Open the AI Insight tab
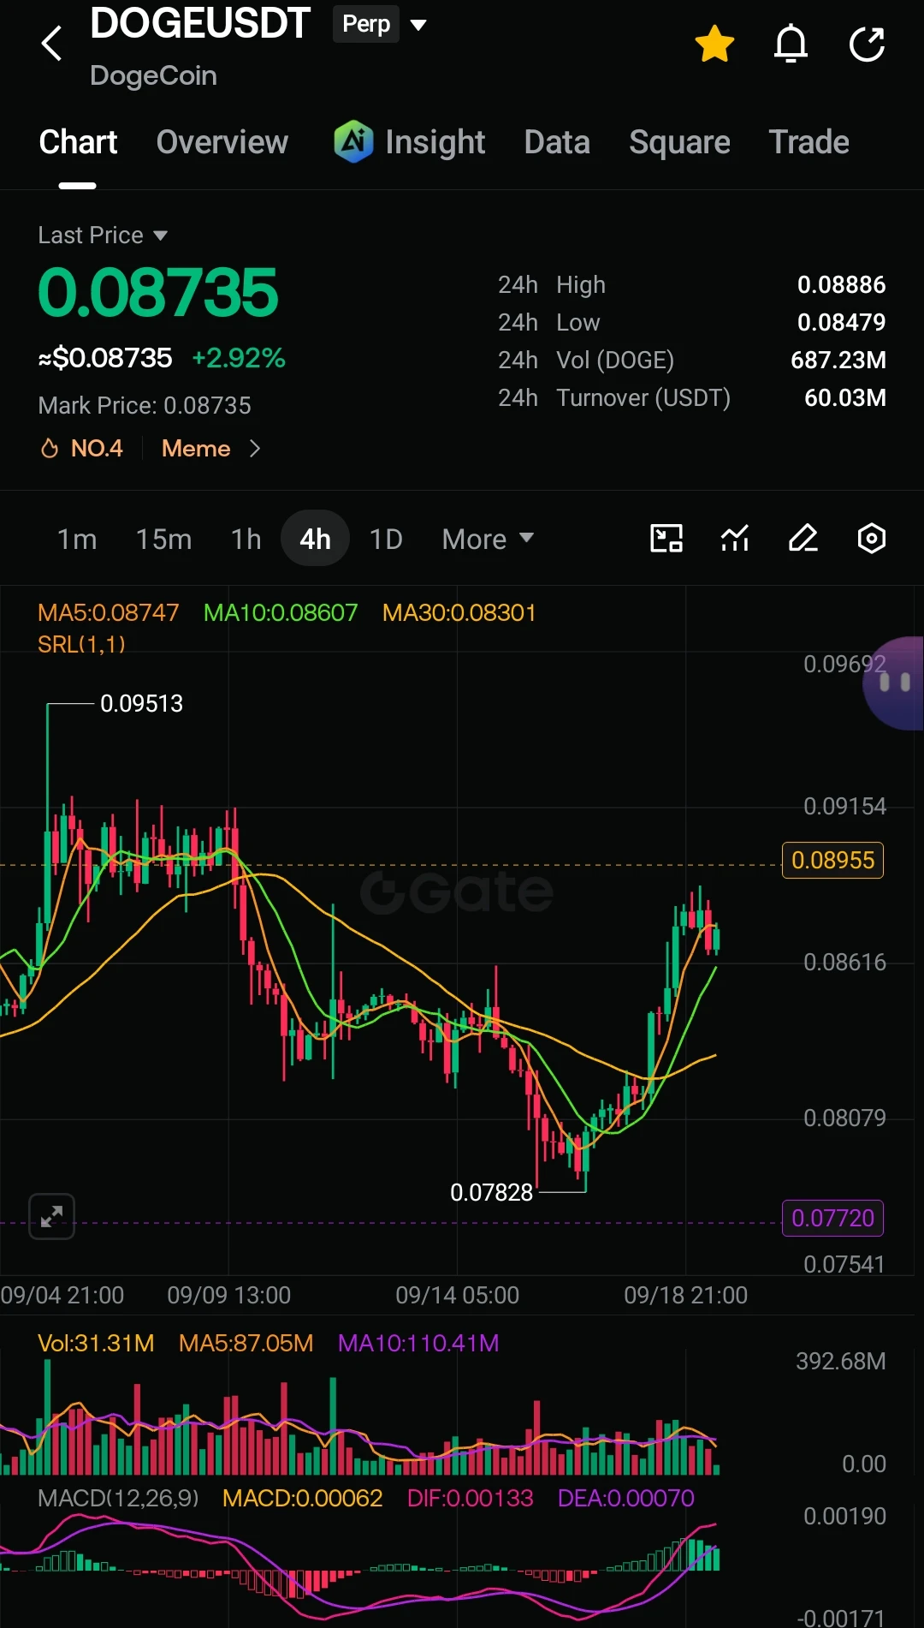 click(x=410, y=142)
